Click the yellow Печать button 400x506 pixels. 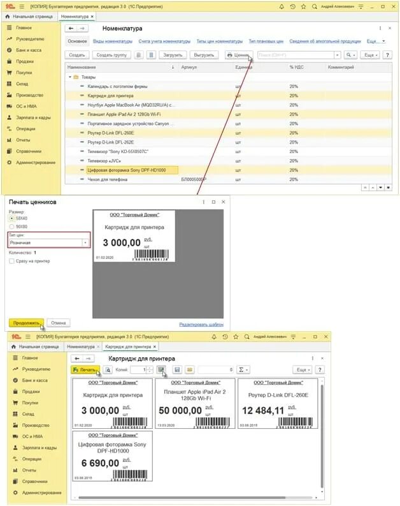[85, 370]
